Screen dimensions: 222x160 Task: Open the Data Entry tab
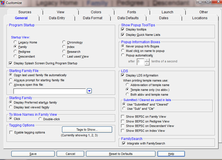[x=57, y=18]
